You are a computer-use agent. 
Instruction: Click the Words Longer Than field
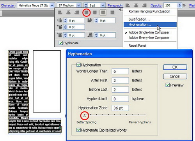[121, 71]
